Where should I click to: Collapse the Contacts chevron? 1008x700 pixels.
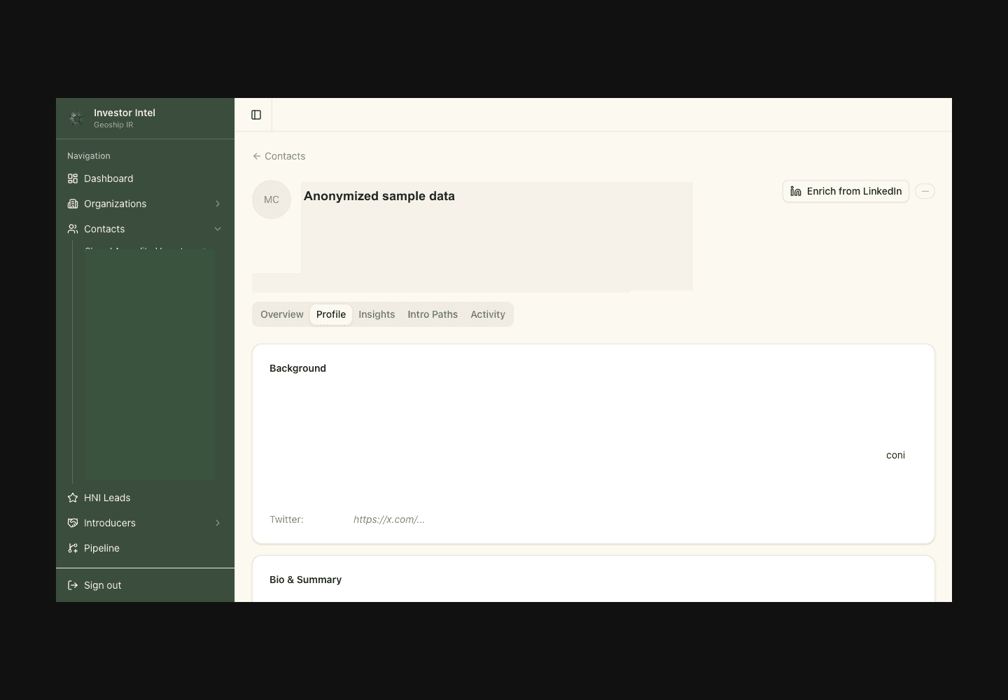(218, 229)
